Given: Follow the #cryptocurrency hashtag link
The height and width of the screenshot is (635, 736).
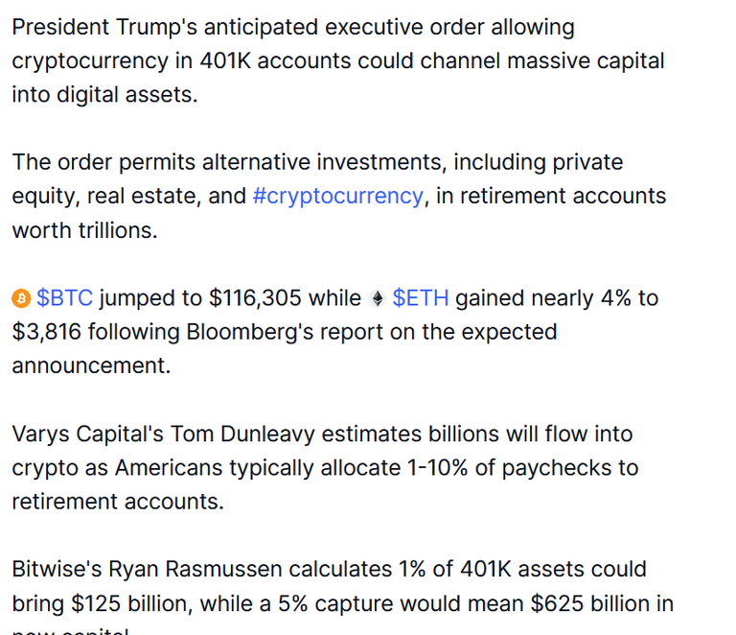Looking at the screenshot, I should [338, 197].
